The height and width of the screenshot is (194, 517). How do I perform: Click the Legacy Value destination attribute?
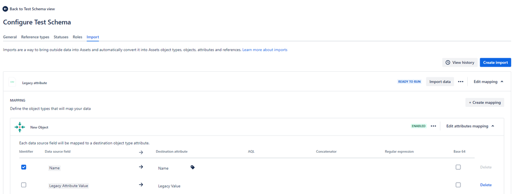169,186
